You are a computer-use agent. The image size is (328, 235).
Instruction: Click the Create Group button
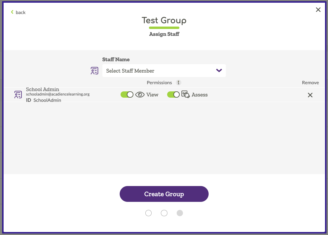point(164,194)
